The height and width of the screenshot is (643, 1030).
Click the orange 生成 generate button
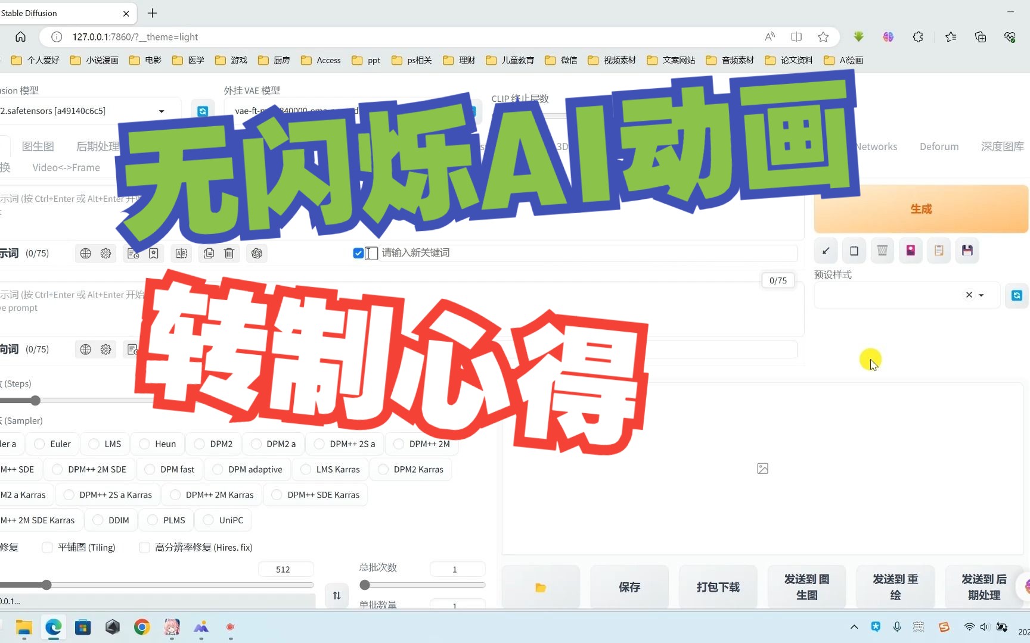pyautogui.click(x=921, y=209)
